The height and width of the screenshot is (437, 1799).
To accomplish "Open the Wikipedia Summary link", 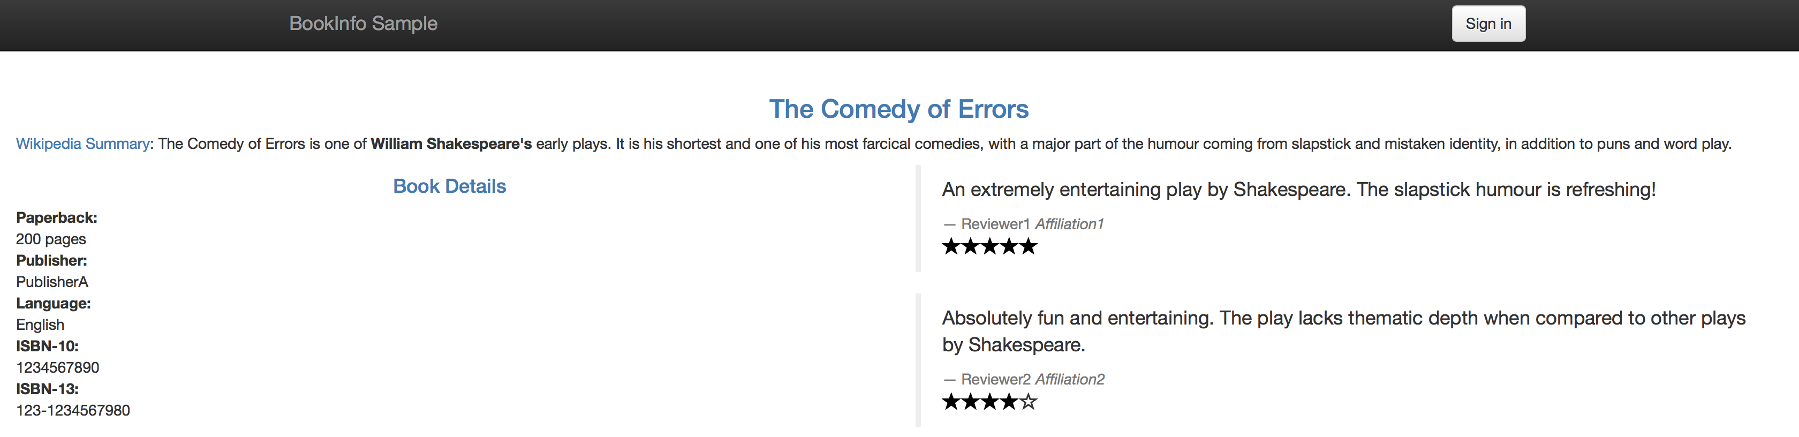I will [x=82, y=144].
